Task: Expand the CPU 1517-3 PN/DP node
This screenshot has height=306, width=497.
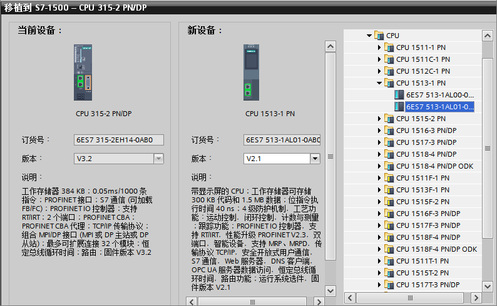Action: [x=379, y=142]
